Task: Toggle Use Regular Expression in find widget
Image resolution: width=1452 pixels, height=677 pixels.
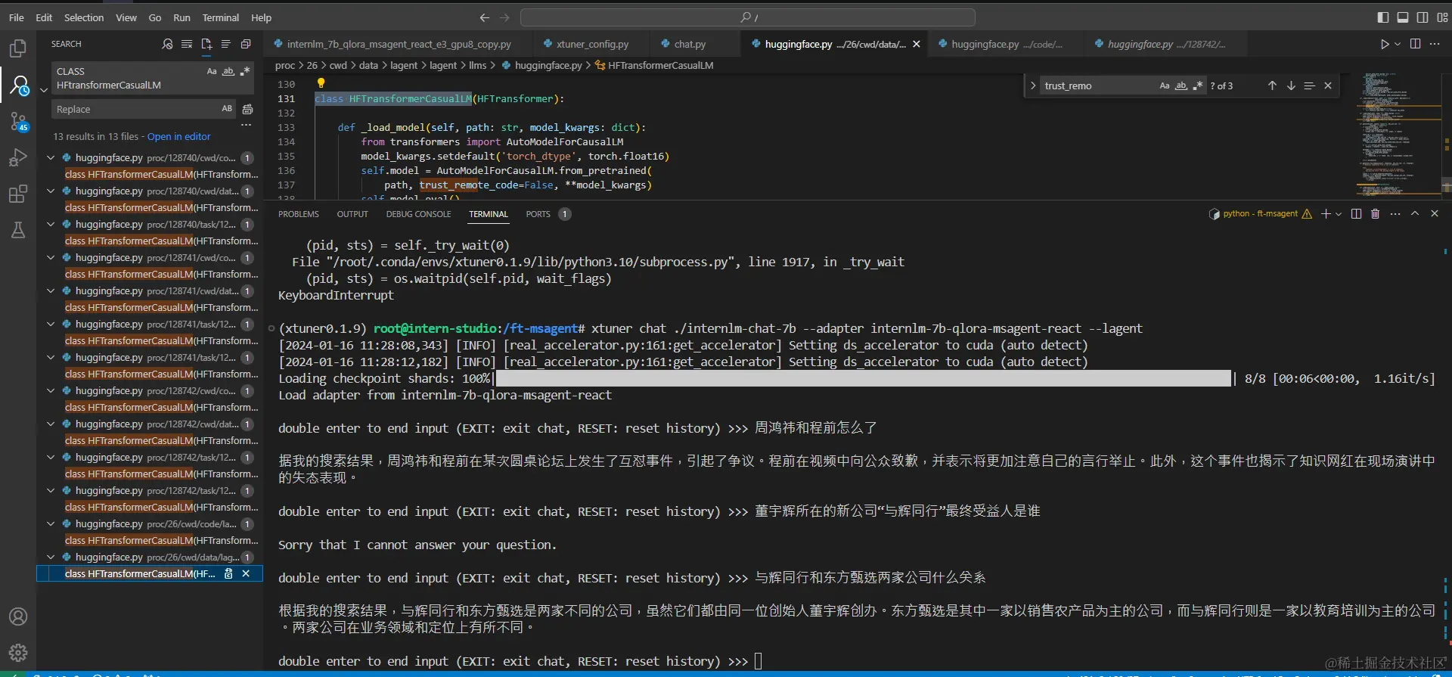Action: tap(1198, 85)
